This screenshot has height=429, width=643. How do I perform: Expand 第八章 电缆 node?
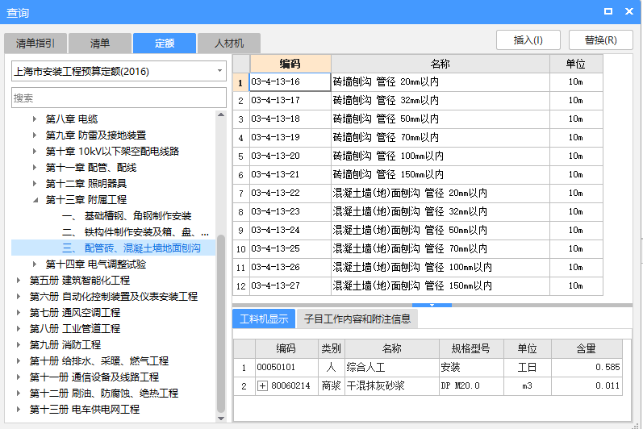[35, 119]
